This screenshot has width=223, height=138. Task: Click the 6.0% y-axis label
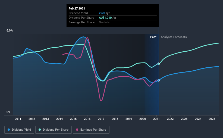[10, 31]
